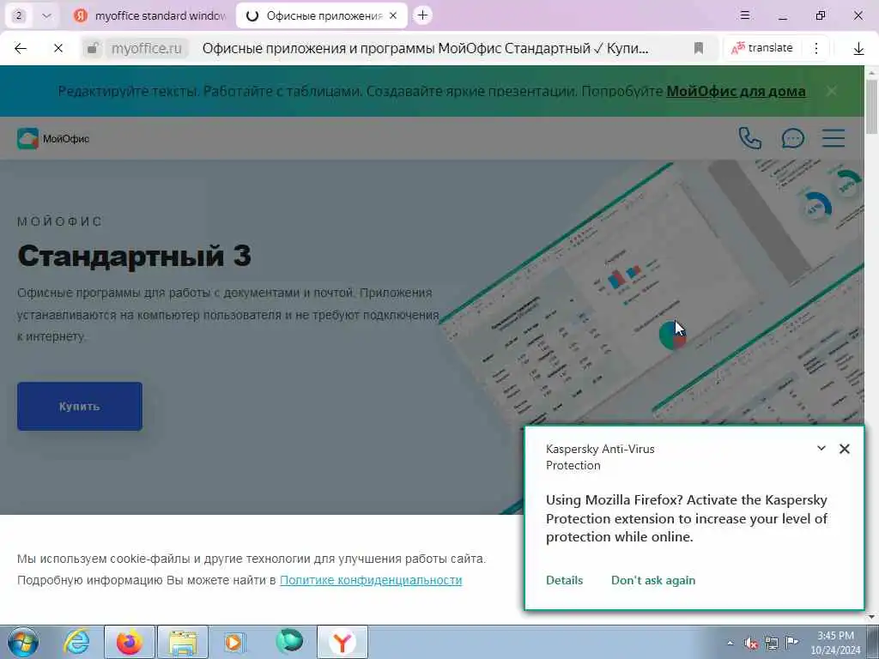
Task: Click the muted volume tray icon
Action: pyautogui.click(x=751, y=643)
